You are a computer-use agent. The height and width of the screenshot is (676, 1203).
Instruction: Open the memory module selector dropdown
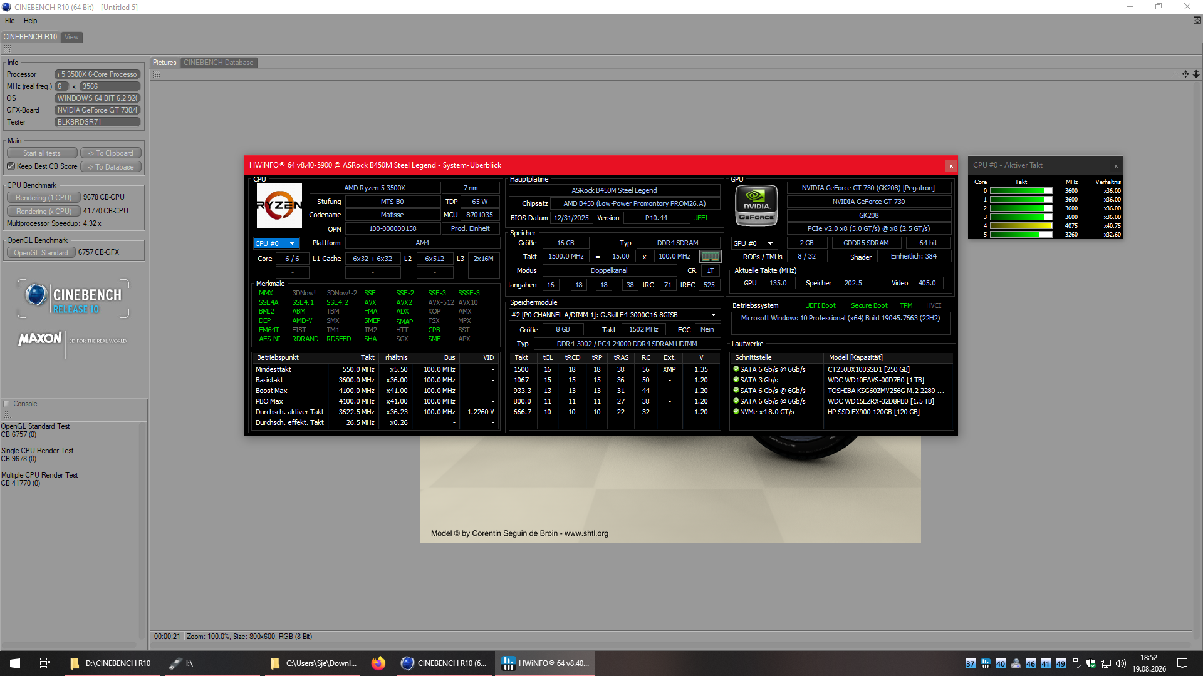614,315
